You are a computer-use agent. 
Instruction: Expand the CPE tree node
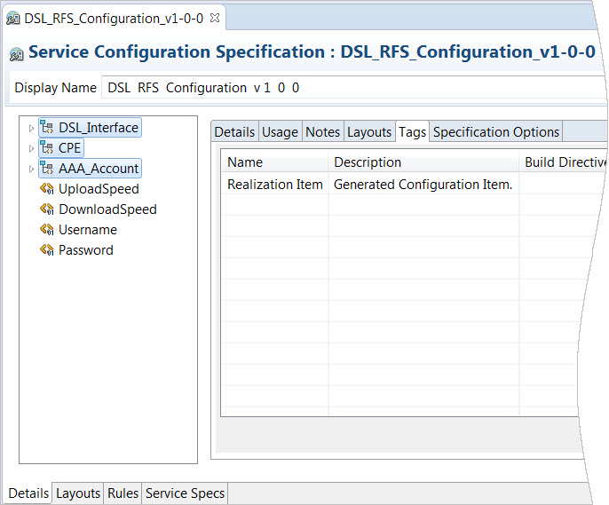pyautogui.click(x=32, y=148)
